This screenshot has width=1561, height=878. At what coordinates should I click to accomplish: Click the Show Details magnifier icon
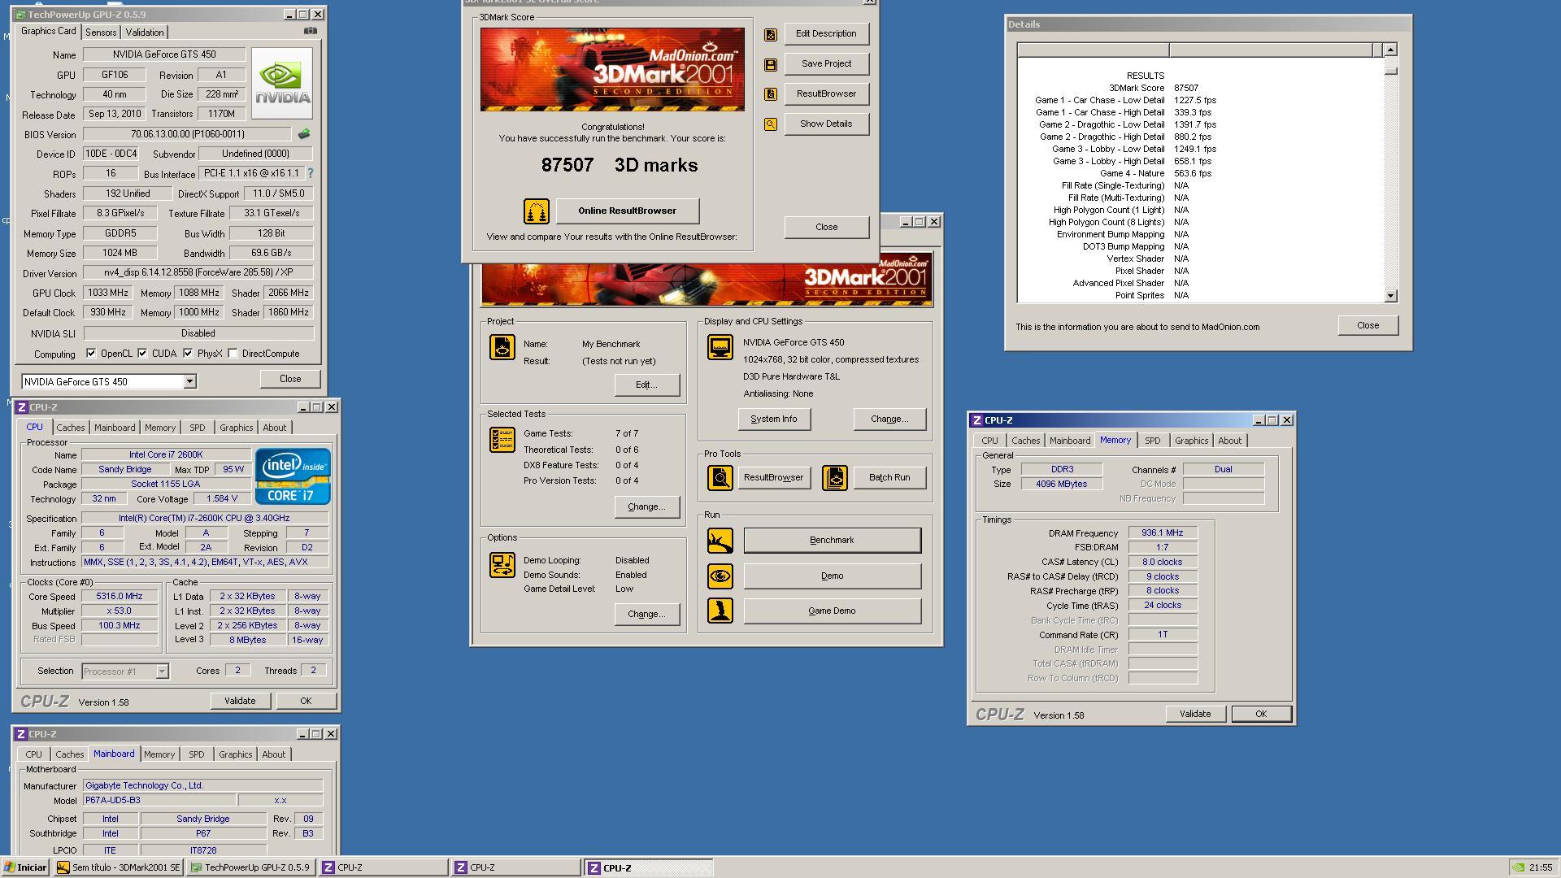771,124
